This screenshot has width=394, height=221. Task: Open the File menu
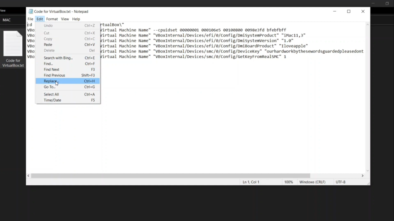point(30,19)
